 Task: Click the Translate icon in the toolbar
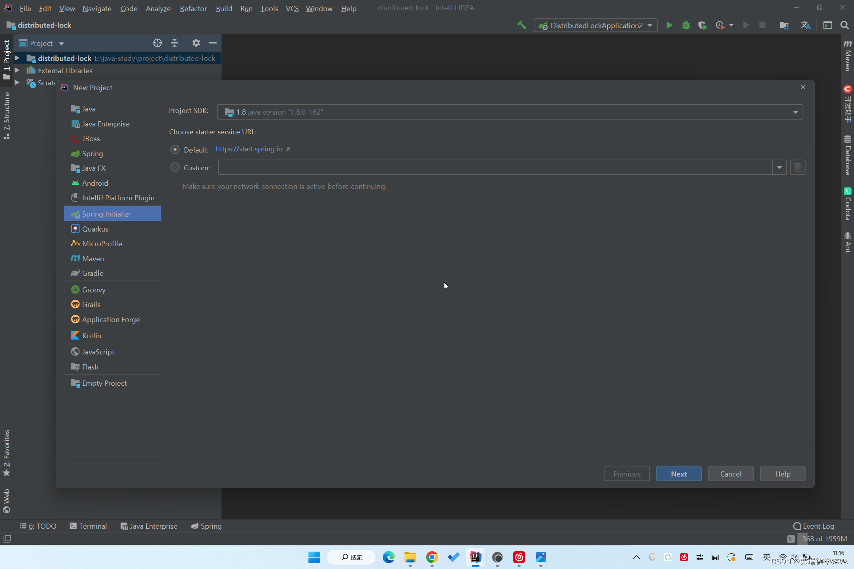tap(805, 25)
